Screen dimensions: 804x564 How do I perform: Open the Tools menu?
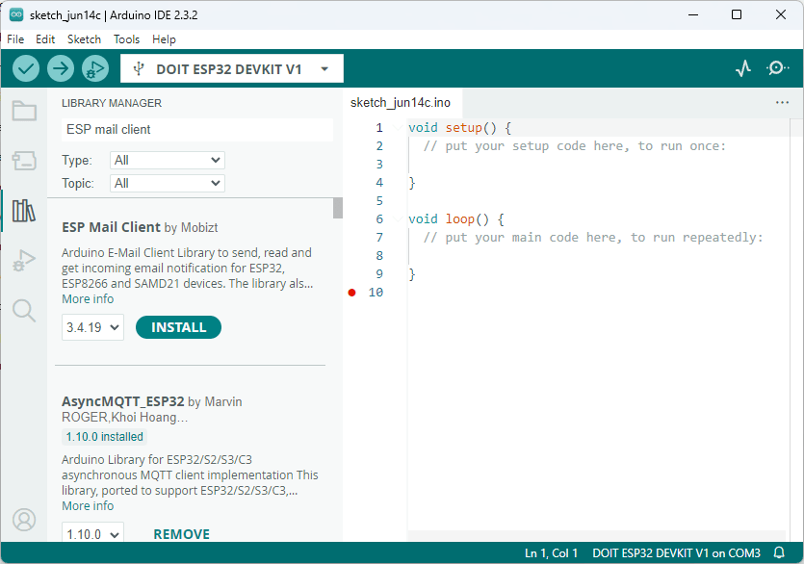(126, 39)
